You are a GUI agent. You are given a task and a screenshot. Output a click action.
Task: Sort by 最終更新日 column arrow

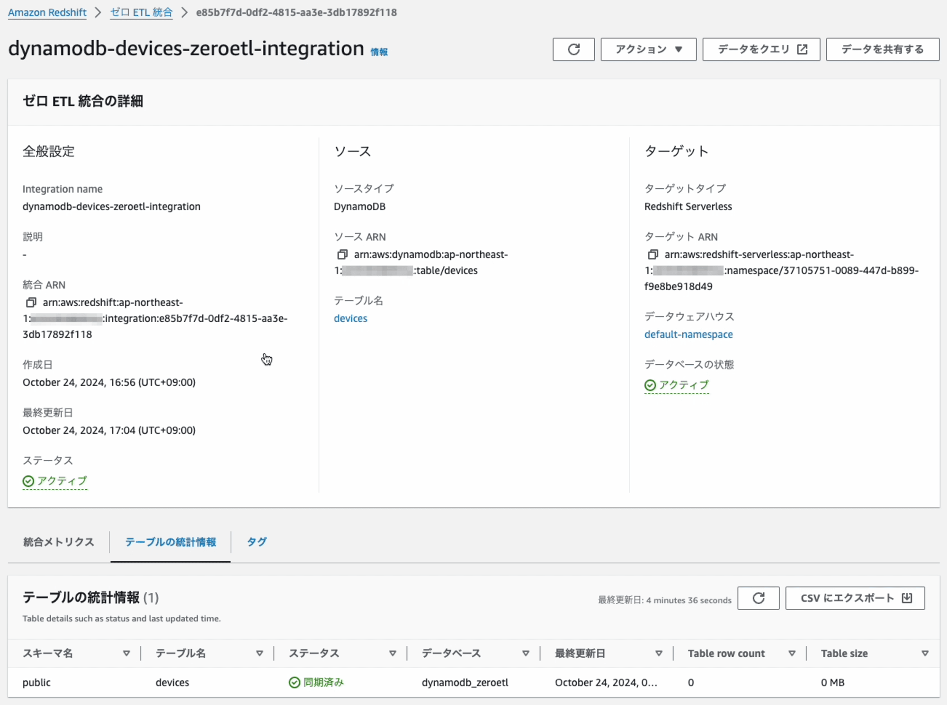pyautogui.click(x=659, y=653)
